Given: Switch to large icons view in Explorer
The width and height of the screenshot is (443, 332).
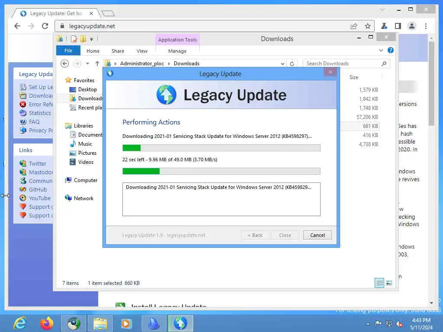Looking at the screenshot, I should pyautogui.click(x=389, y=283).
